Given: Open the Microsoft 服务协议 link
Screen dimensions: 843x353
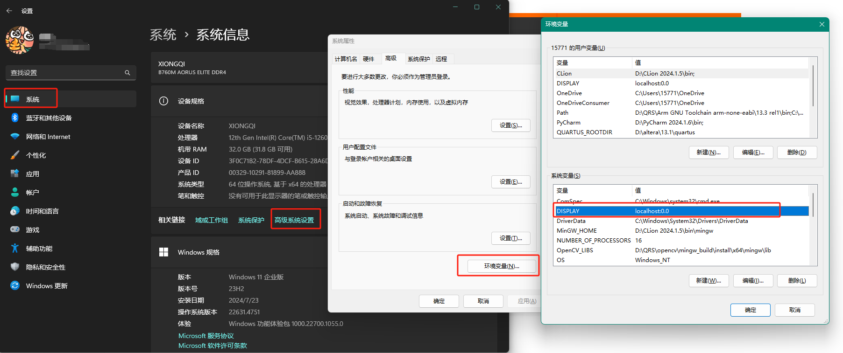Looking at the screenshot, I should tap(206, 336).
